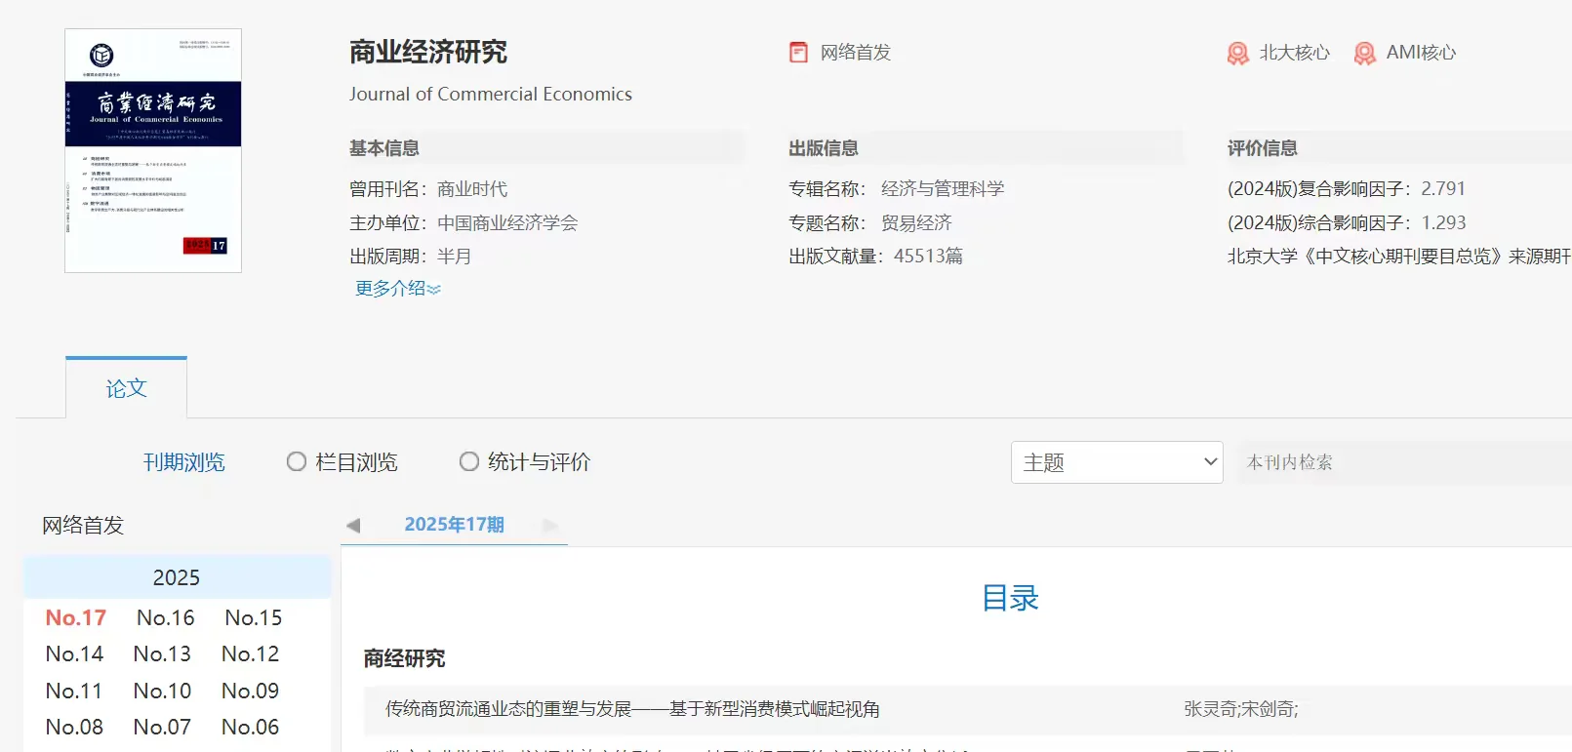Open issue No.16

point(166,617)
